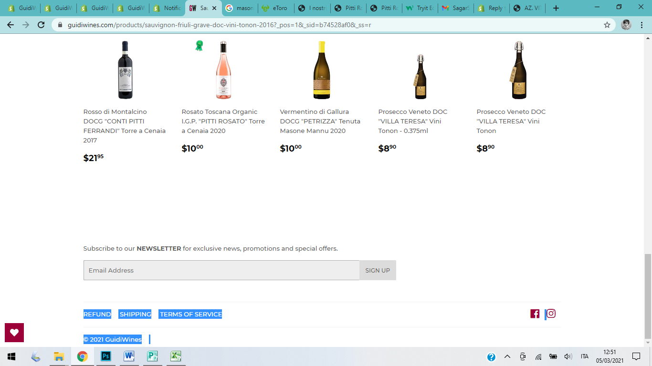Click the SHIPPING footer link

click(x=135, y=314)
